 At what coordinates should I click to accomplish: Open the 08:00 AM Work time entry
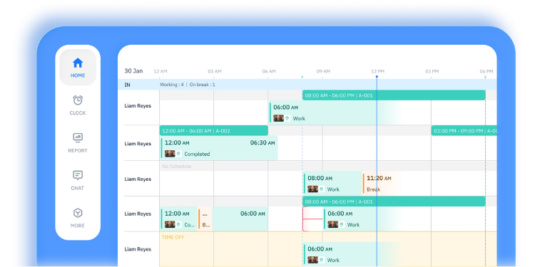[332, 183]
